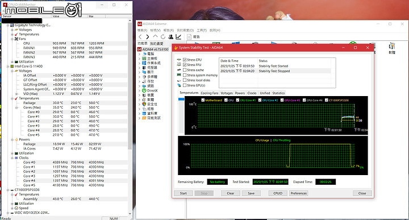Open the 檔案(F) menu in AIDA64
The image size is (409, 220).
(x=143, y=30)
